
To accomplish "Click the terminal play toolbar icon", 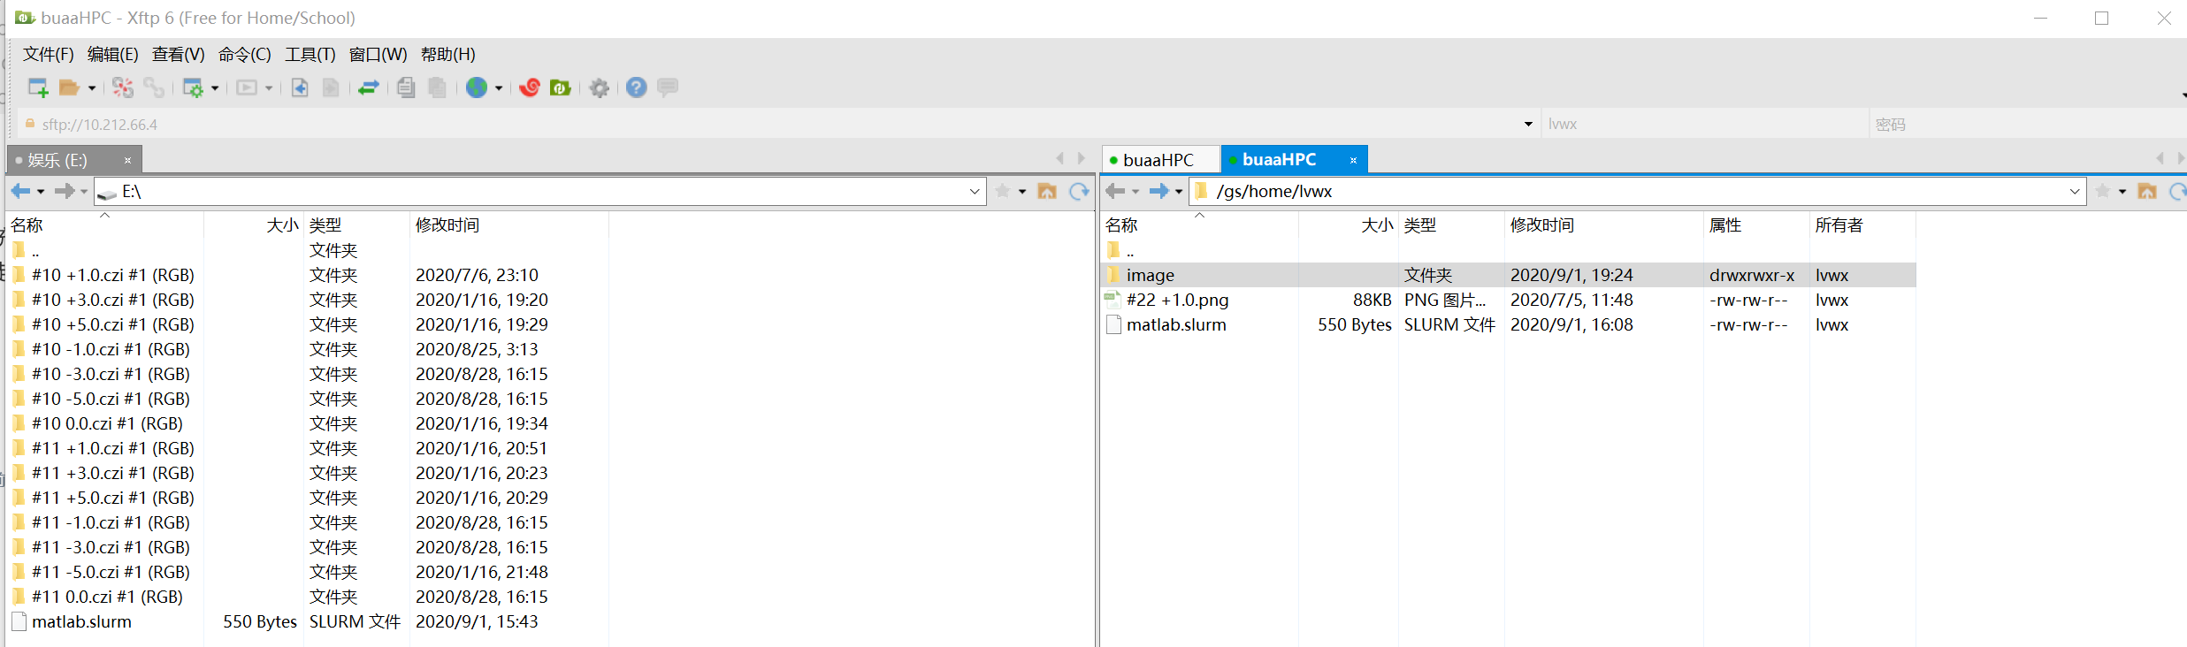I will tap(247, 88).
